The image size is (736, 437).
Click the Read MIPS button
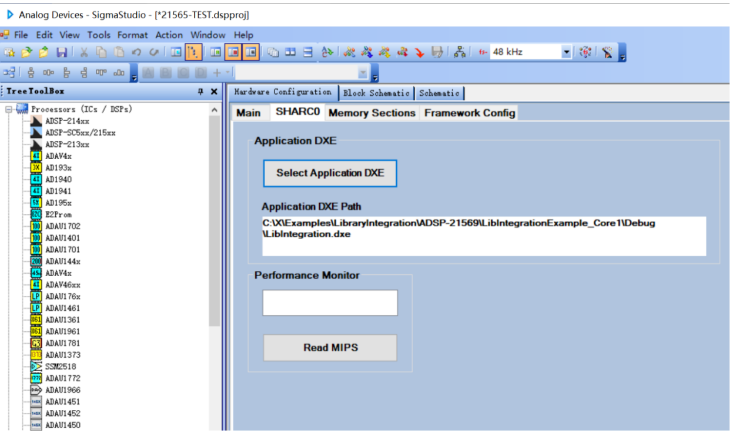330,348
